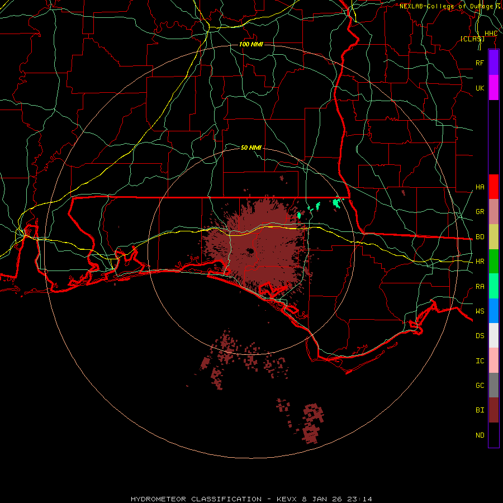The height and width of the screenshot is (503, 503).
Task: Click the 'NEXLAB-College of DuPage' credit text
Action: 446,6
